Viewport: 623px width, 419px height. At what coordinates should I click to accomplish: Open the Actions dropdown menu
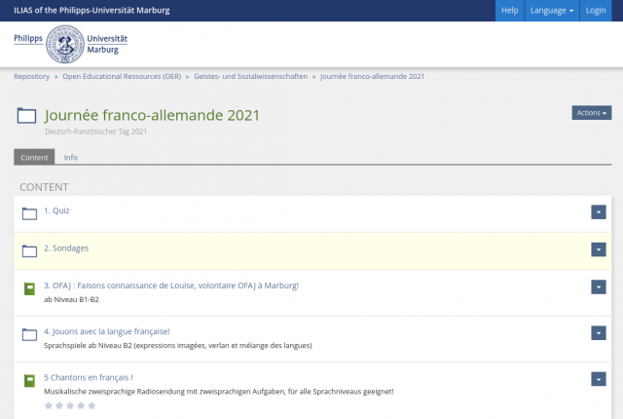(591, 113)
